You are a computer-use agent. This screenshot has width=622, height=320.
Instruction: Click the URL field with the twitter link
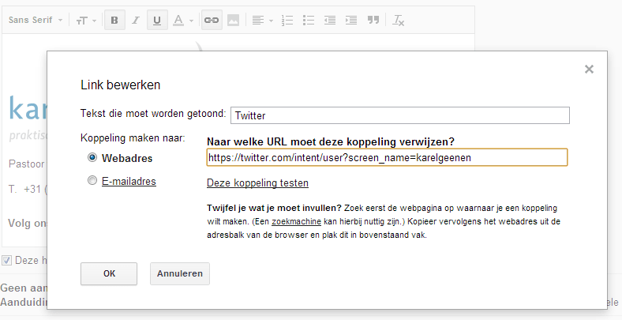point(387,157)
